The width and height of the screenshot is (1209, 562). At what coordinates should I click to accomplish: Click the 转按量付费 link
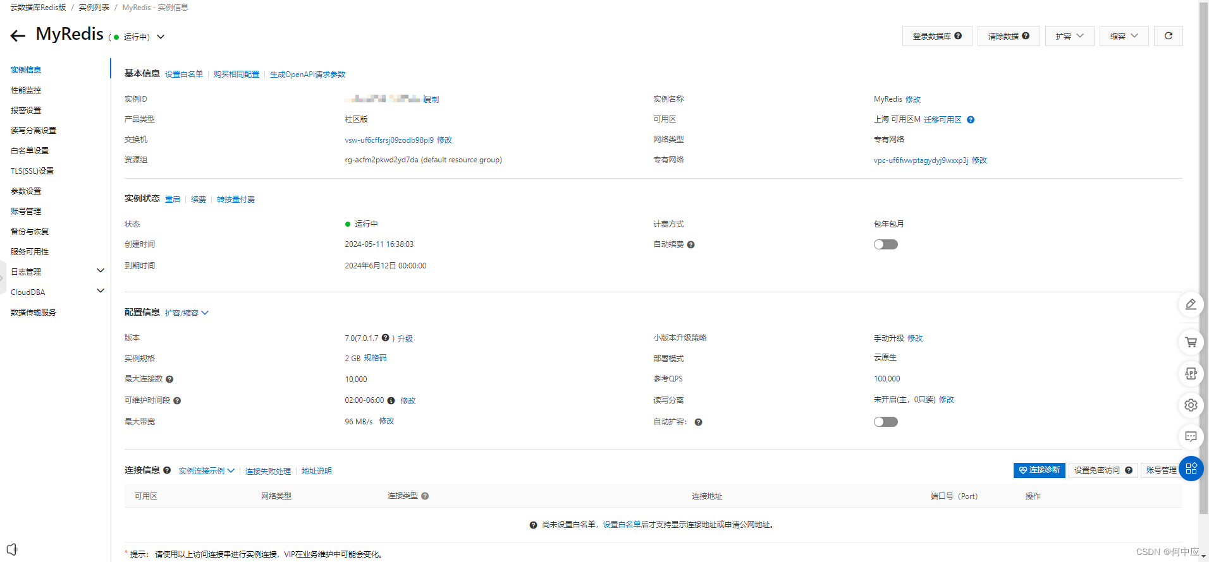[236, 200]
